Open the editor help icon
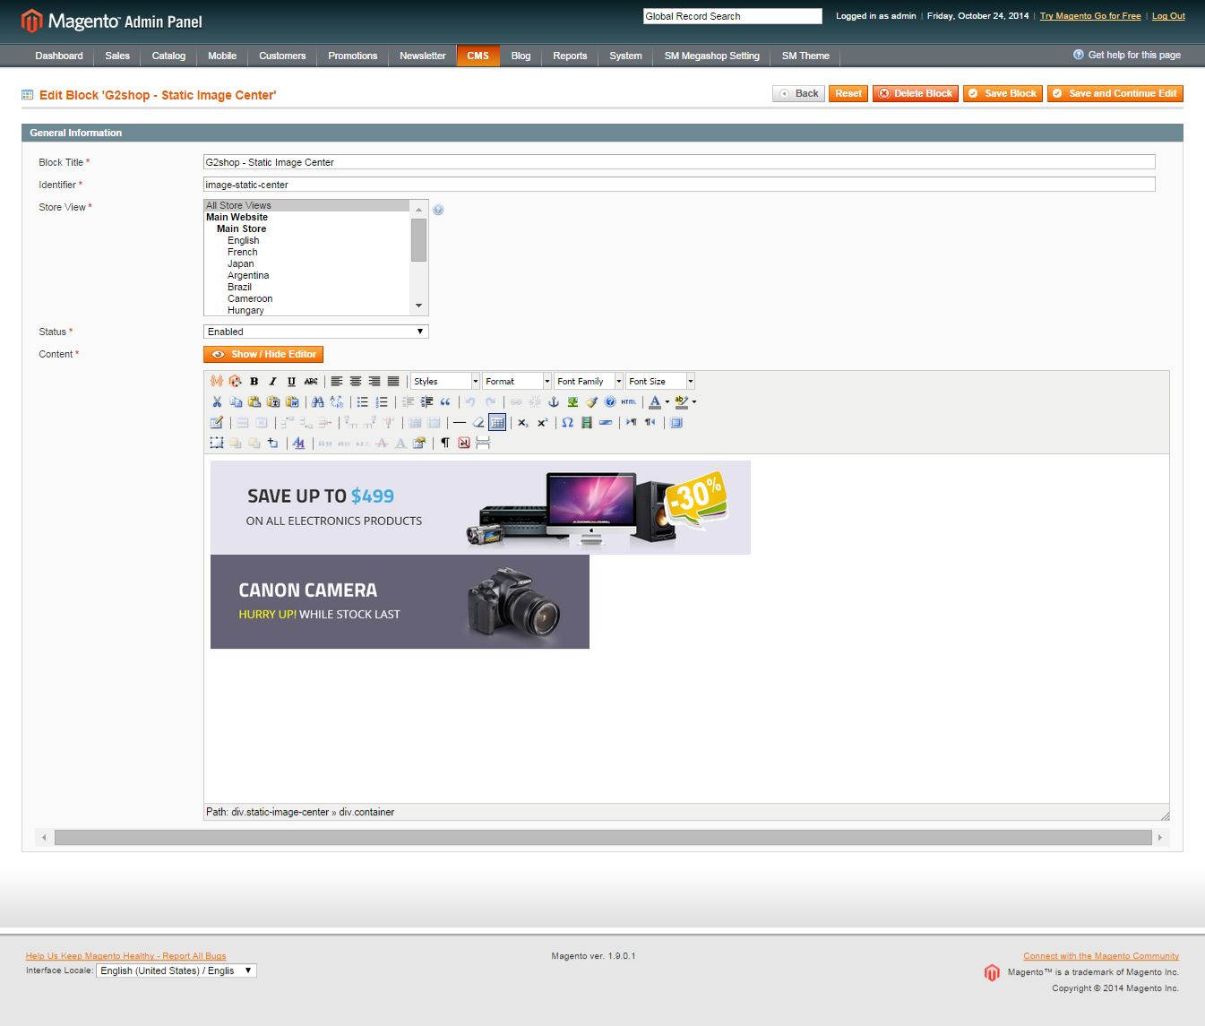The height and width of the screenshot is (1026, 1205). (x=610, y=402)
